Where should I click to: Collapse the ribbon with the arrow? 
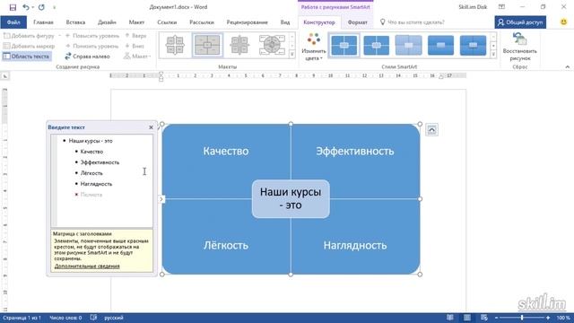point(568,67)
